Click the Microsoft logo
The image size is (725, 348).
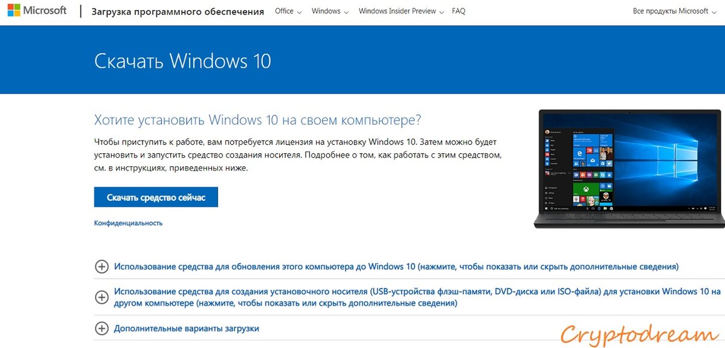[x=37, y=11]
